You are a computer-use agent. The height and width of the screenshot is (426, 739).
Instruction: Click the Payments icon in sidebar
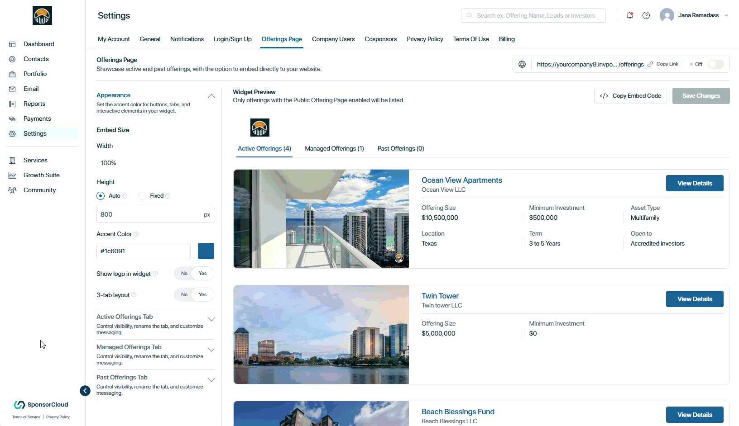12,119
